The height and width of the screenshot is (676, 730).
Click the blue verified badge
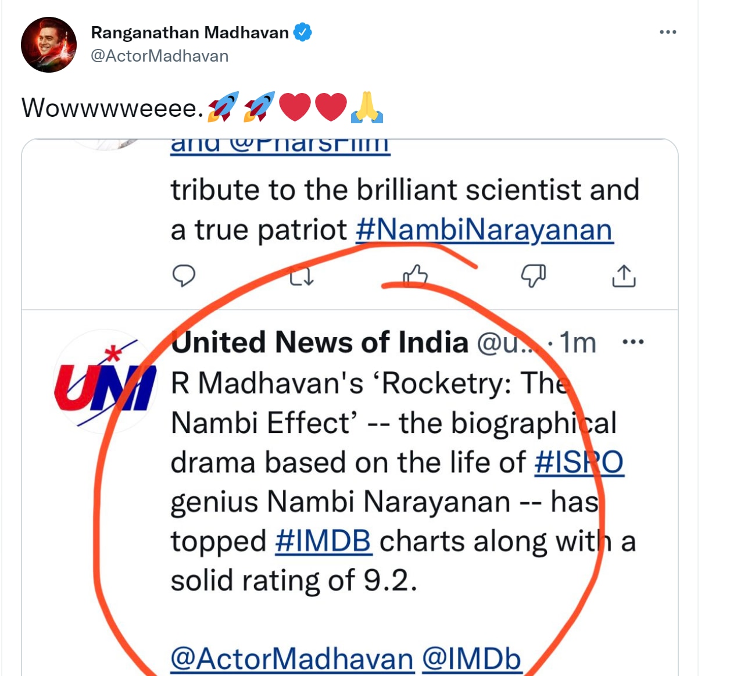tap(302, 32)
